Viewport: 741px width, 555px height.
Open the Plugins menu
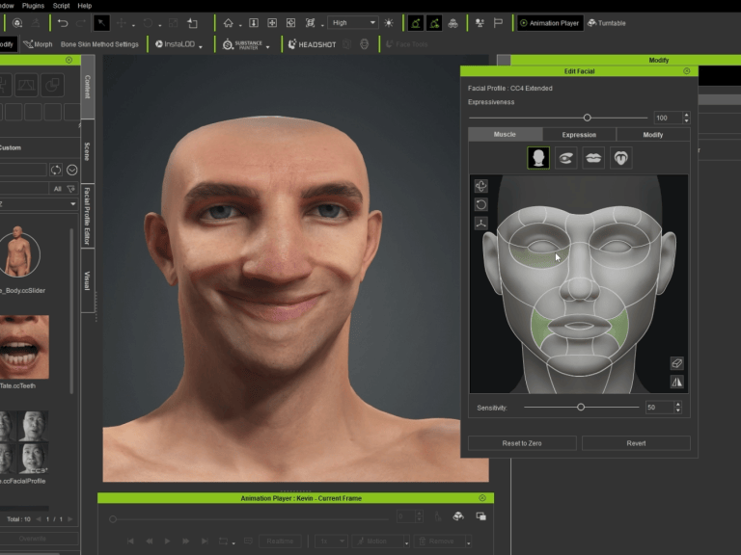33,6
